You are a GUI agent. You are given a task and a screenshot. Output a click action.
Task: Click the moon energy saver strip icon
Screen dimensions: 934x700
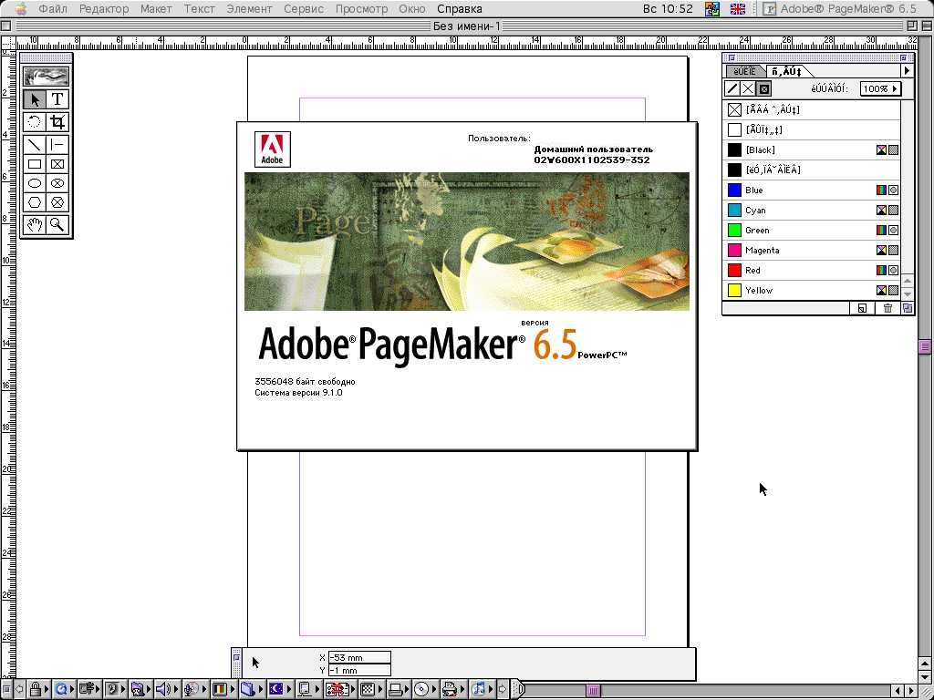[x=275, y=689]
